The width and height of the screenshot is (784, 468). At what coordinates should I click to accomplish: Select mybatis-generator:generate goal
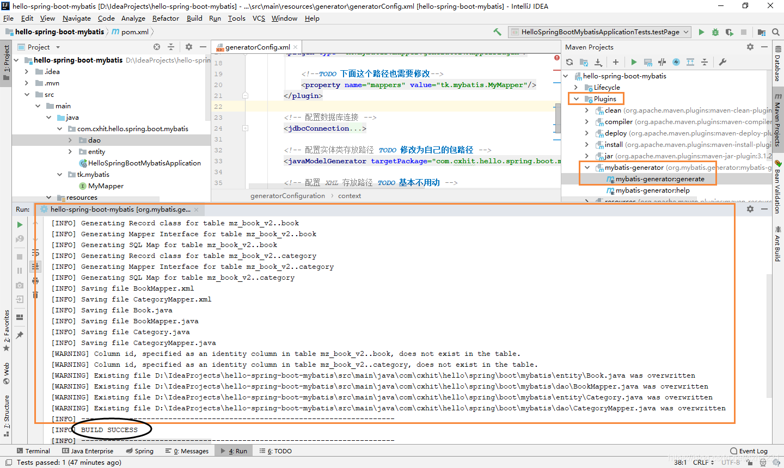coord(660,179)
